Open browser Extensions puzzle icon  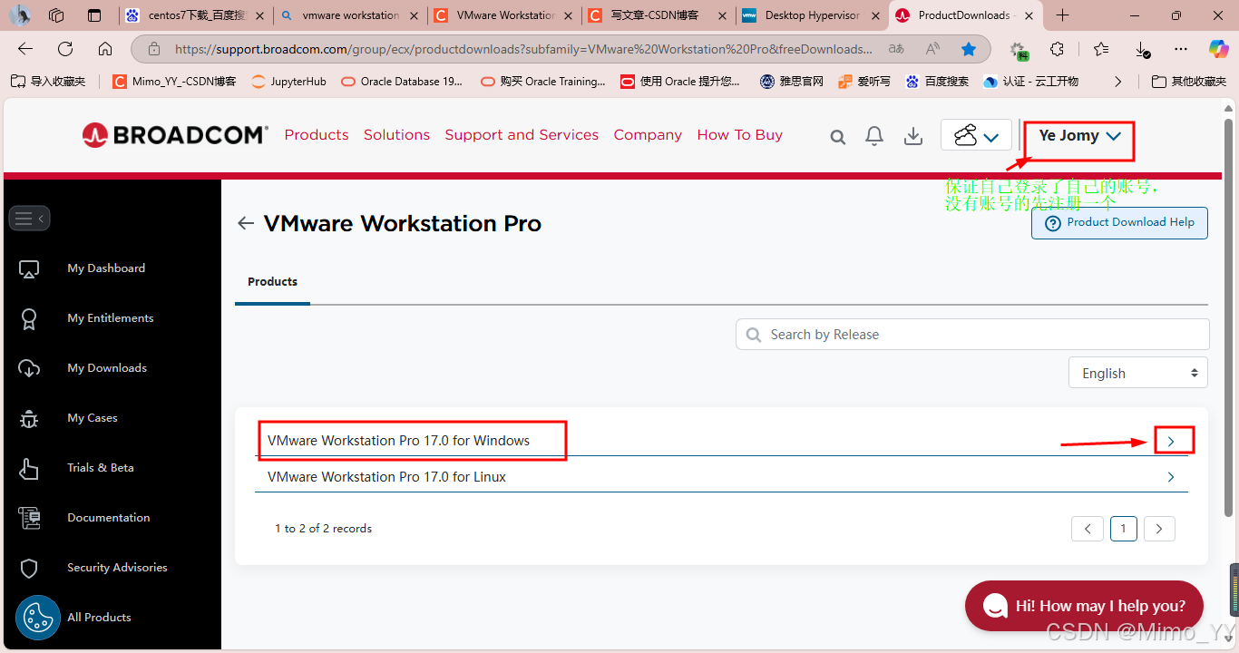click(x=1058, y=49)
